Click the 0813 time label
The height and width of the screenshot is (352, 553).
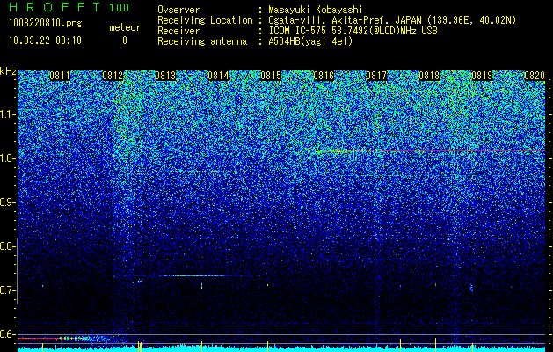point(165,76)
